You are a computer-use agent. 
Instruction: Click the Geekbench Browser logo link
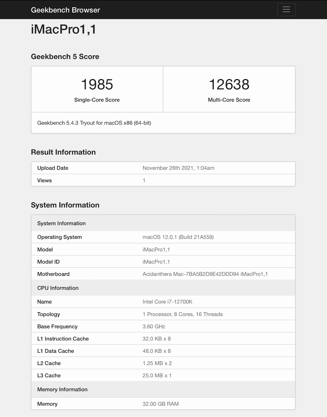[x=65, y=10]
